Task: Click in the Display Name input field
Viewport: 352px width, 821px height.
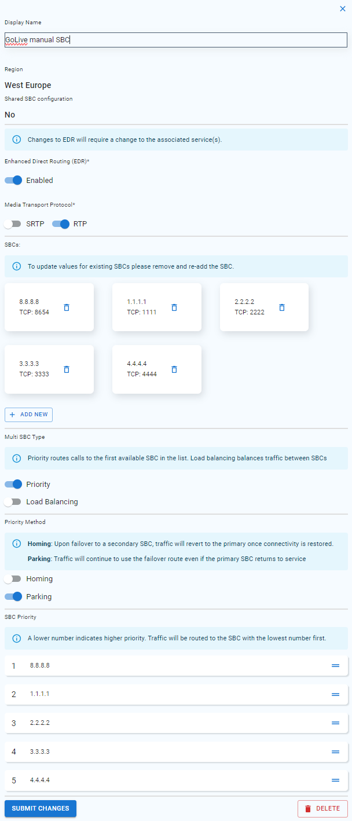Action: click(x=176, y=40)
